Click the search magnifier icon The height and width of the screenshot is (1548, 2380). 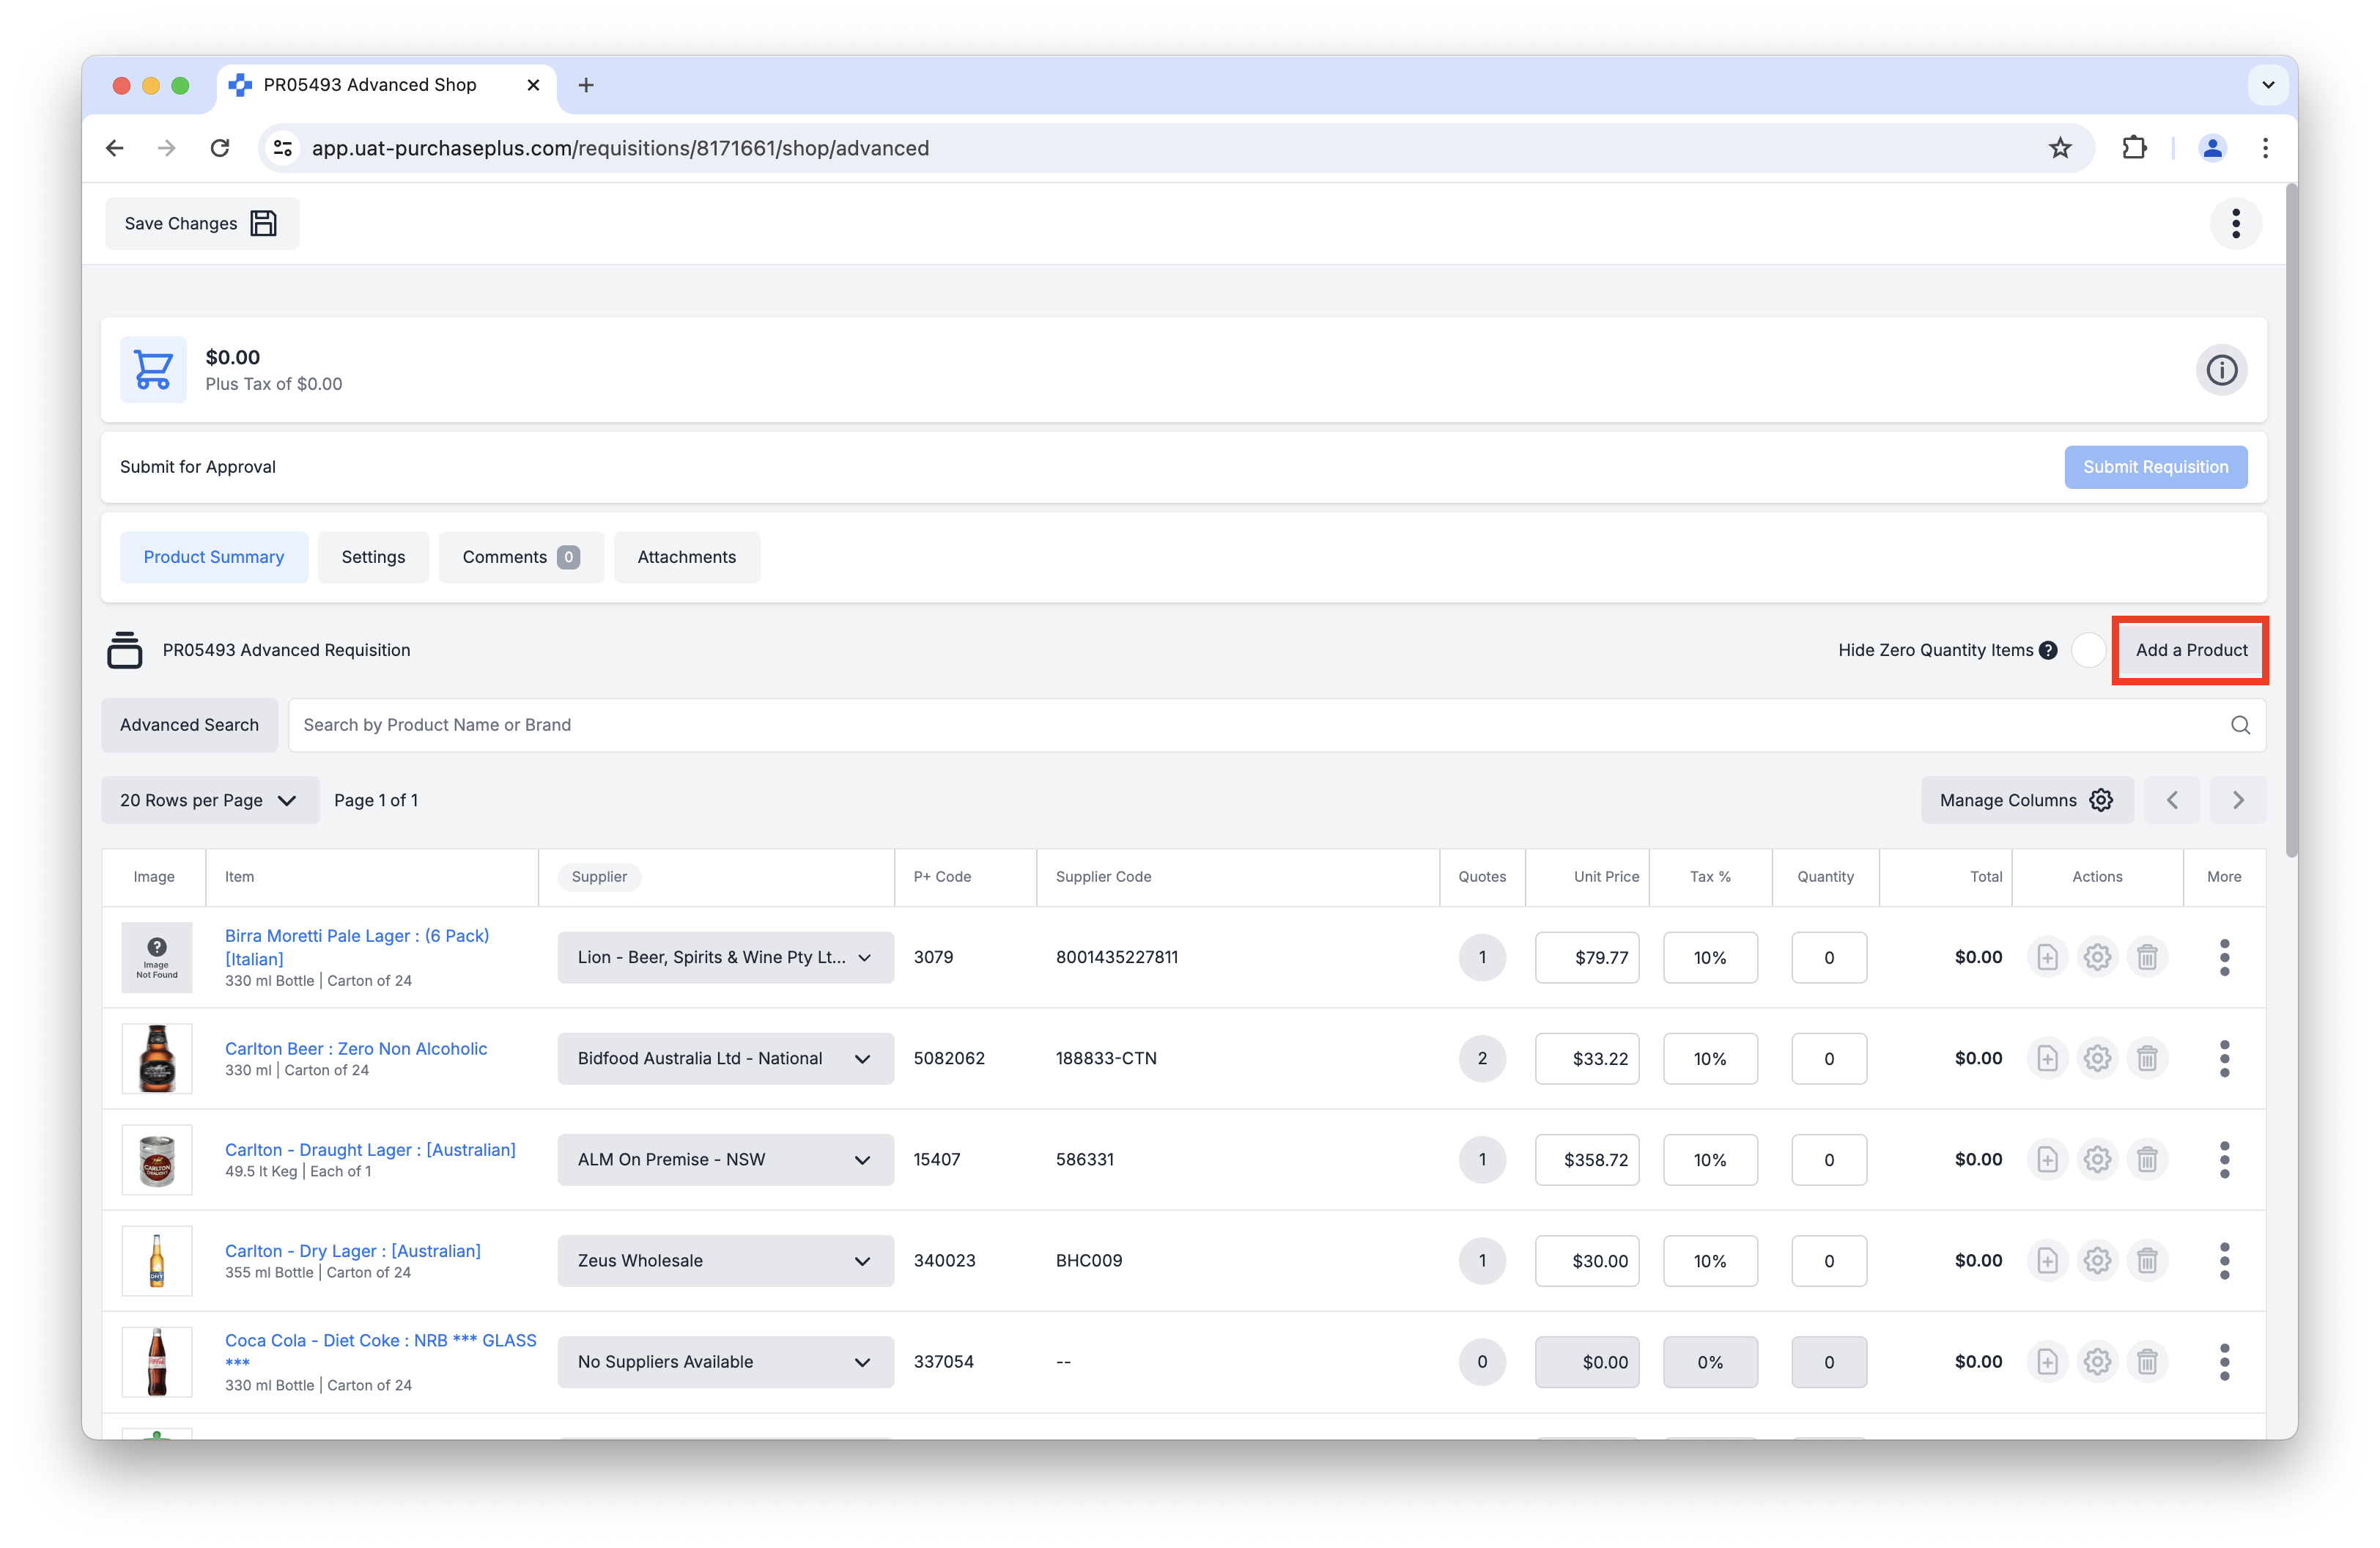(2240, 725)
